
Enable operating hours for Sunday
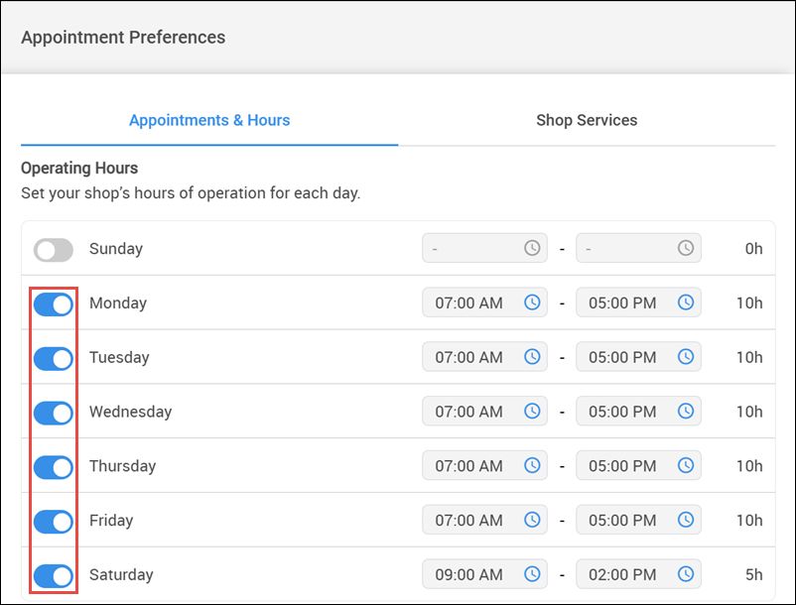53,248
